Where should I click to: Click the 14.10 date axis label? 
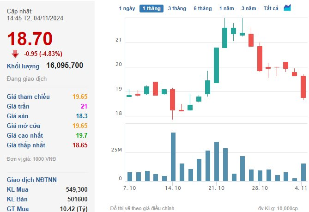[173, 188]
